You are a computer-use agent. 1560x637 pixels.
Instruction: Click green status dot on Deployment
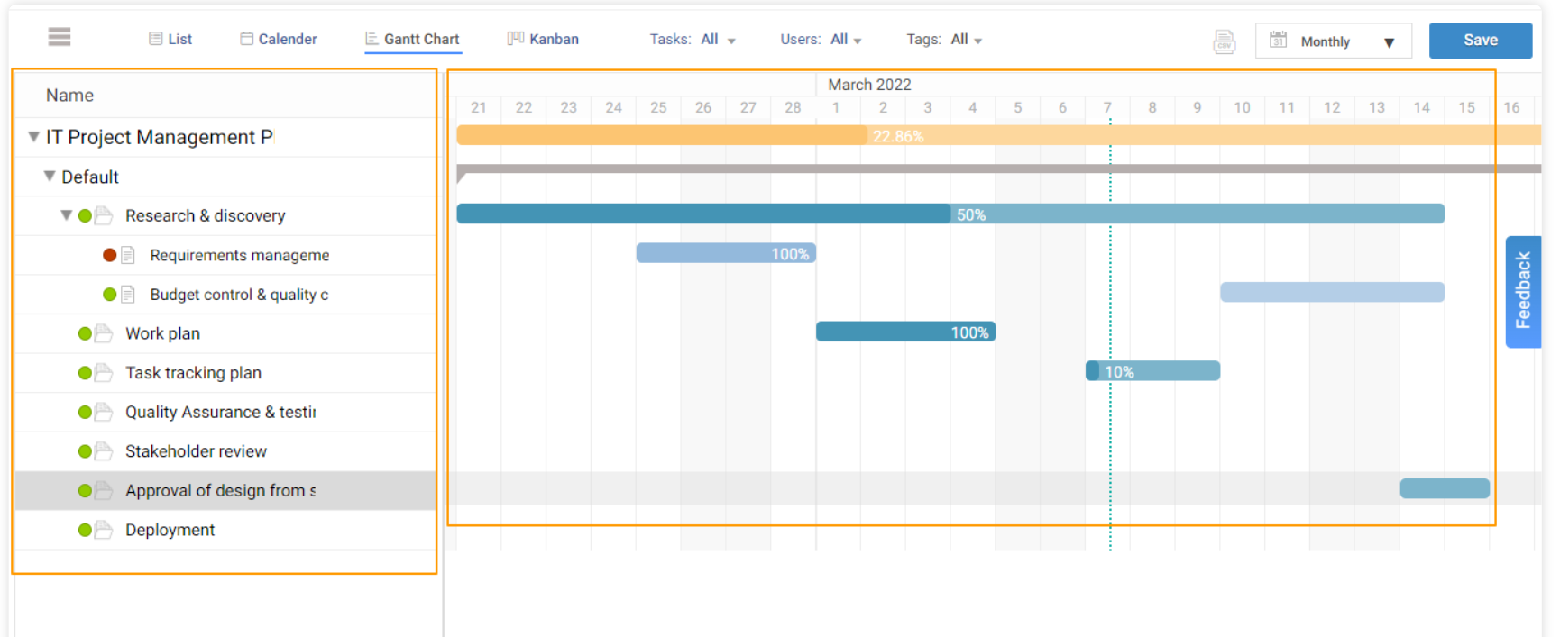pos(85,530)
